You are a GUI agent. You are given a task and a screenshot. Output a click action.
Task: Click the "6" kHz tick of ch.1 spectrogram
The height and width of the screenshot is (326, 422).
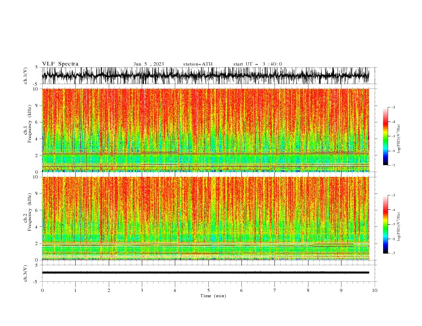pyautogui.click(x=38, y=123)
